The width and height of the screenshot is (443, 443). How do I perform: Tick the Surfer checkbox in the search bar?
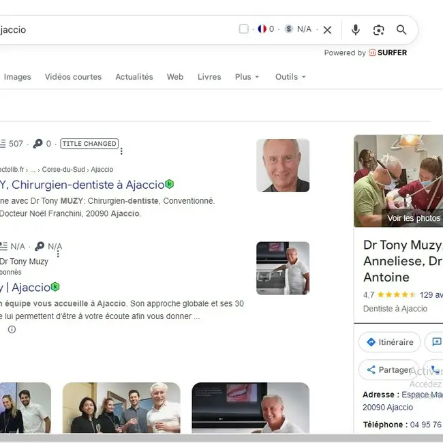[244, 29]
